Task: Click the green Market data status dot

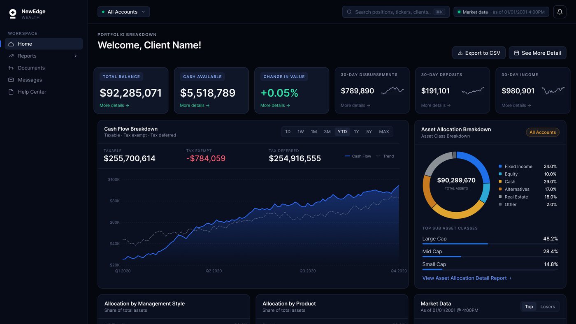Action: (x=459, y=12)
